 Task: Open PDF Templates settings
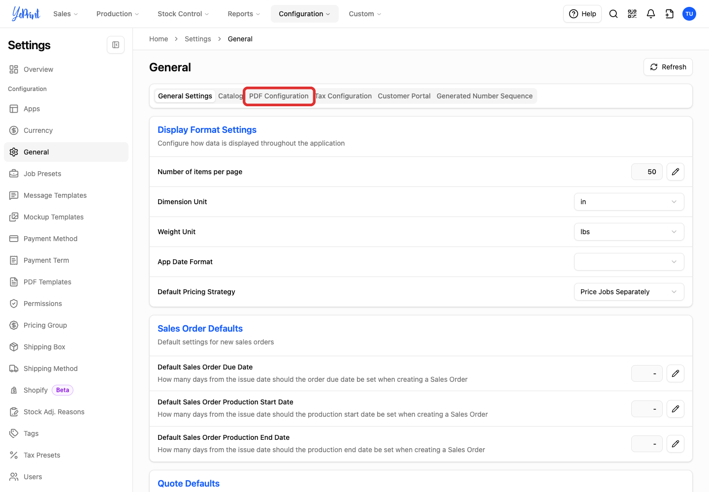66,282
